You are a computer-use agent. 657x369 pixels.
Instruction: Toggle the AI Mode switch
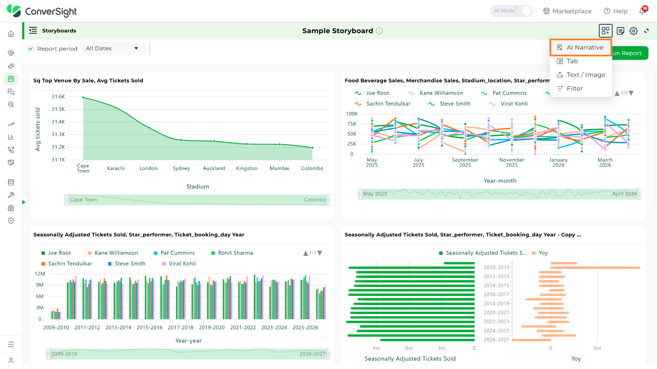[511, 11]
